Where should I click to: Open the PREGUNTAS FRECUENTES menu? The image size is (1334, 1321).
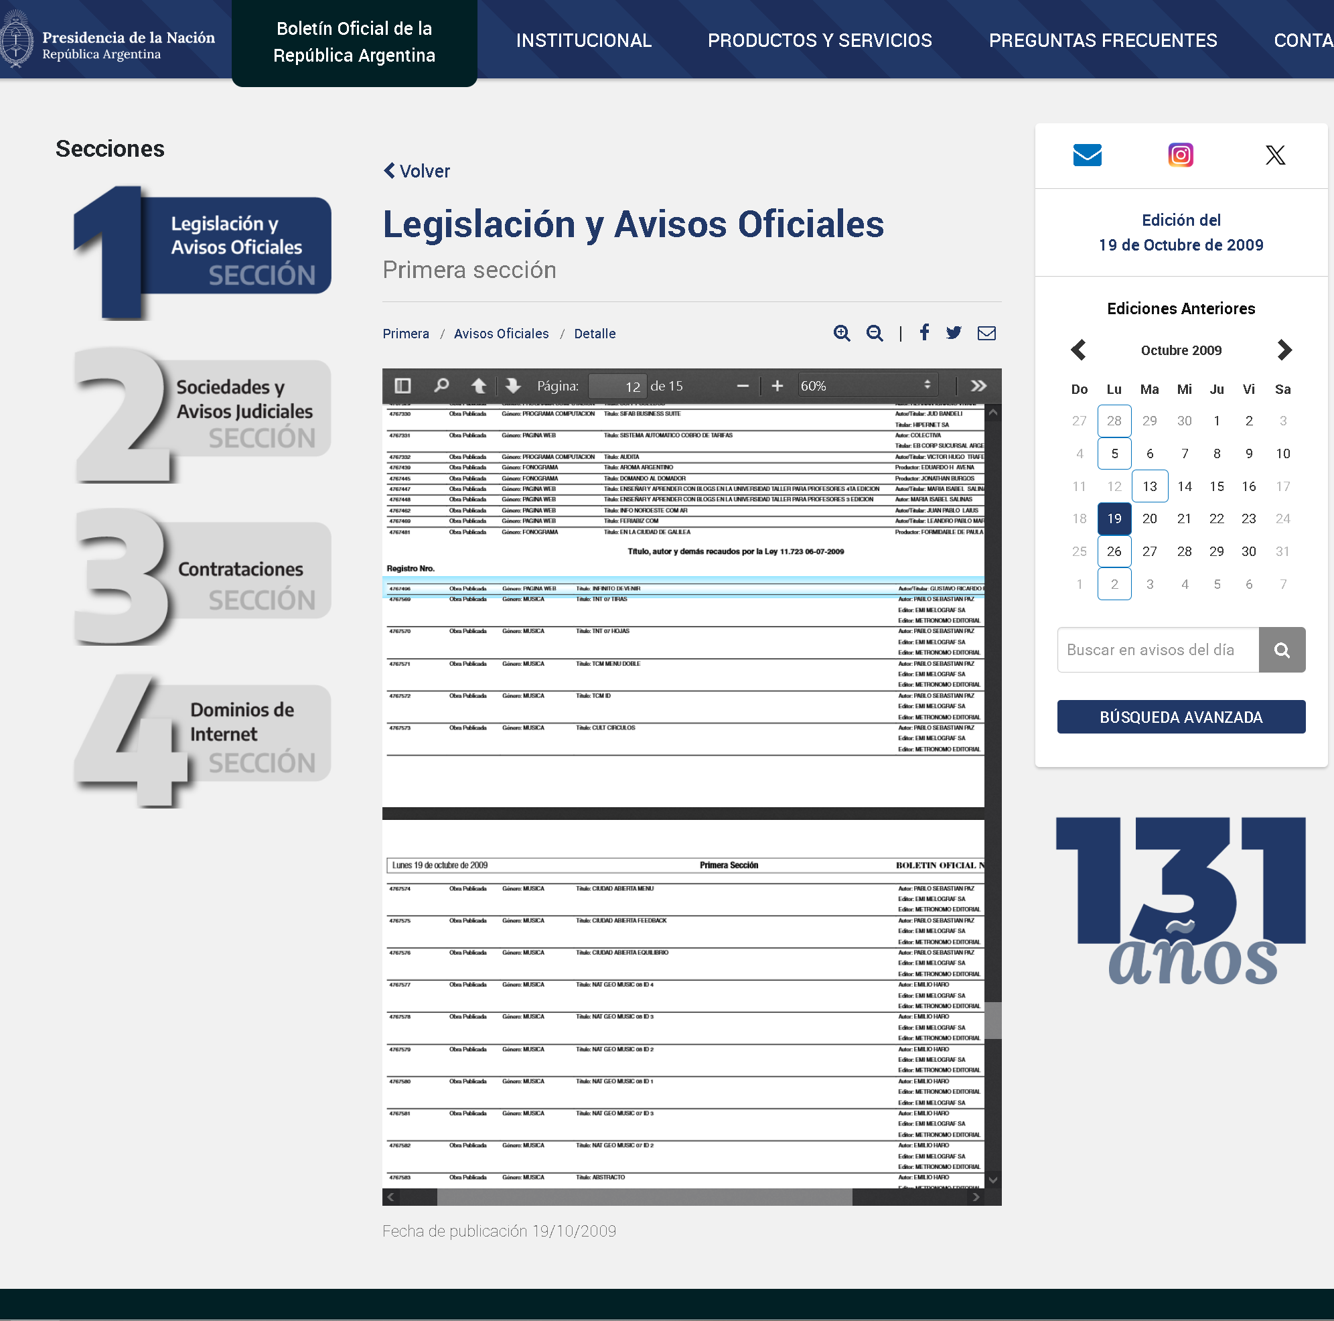[1103, 40]
